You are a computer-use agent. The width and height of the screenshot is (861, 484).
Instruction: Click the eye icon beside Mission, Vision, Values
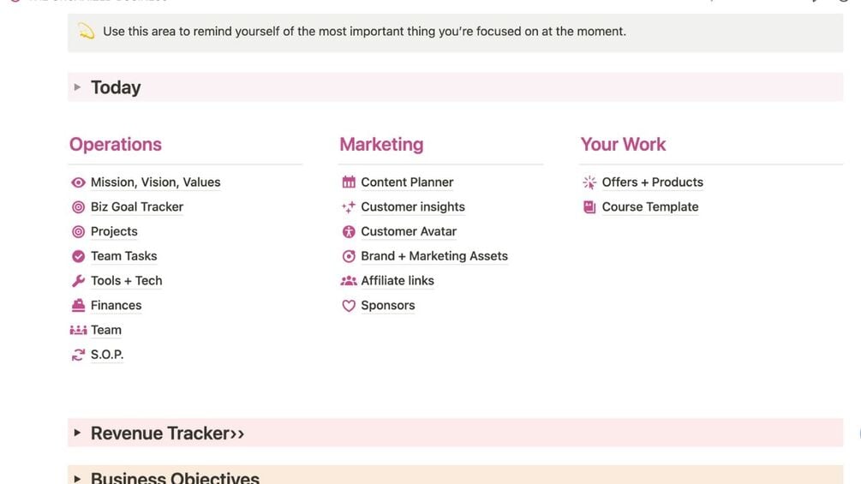[78, 182]
